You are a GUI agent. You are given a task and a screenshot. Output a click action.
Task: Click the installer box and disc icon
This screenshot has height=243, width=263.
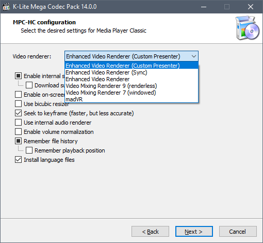(247, 28)
